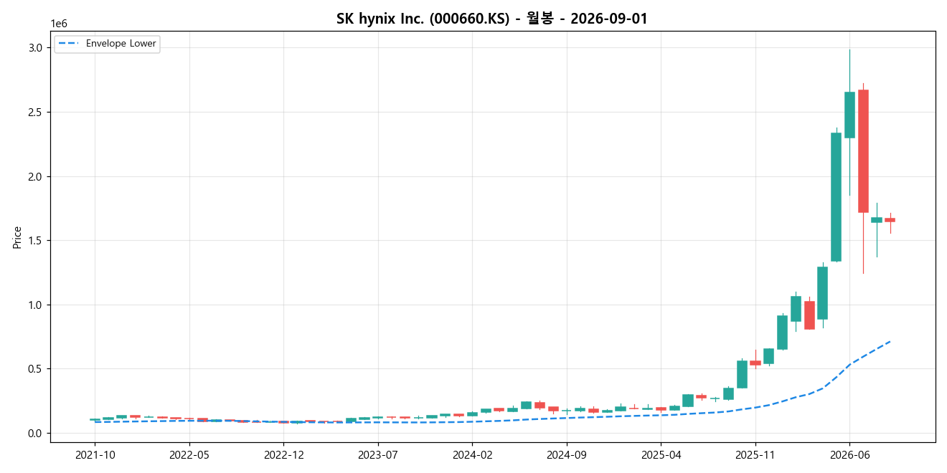Click the 2.0 y-axis tick label
This screenshot has height=473, width=947.
pyautogui.click(x=37, y=176)
